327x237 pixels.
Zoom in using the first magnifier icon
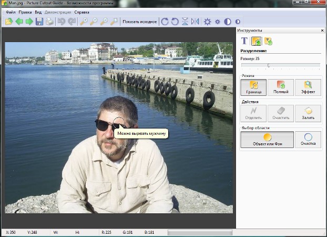(x=84, y=22)
